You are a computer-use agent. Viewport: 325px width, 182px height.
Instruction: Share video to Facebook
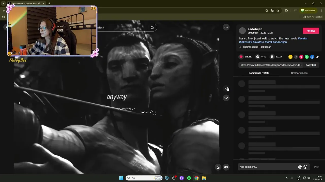coord(312,57)
